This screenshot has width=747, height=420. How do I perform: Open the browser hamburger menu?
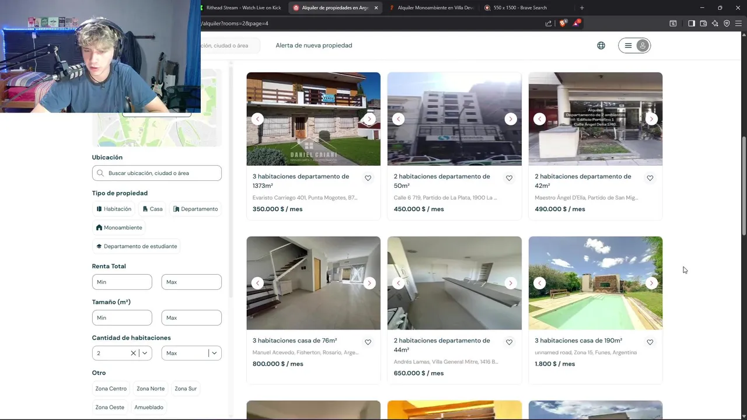738,23
